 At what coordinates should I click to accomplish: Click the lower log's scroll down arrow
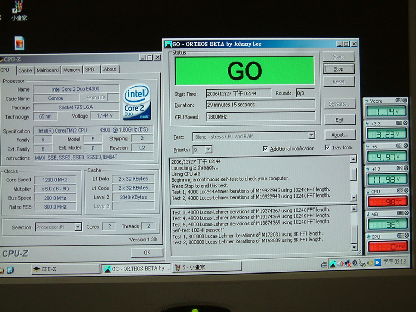(x=354, y=248)
